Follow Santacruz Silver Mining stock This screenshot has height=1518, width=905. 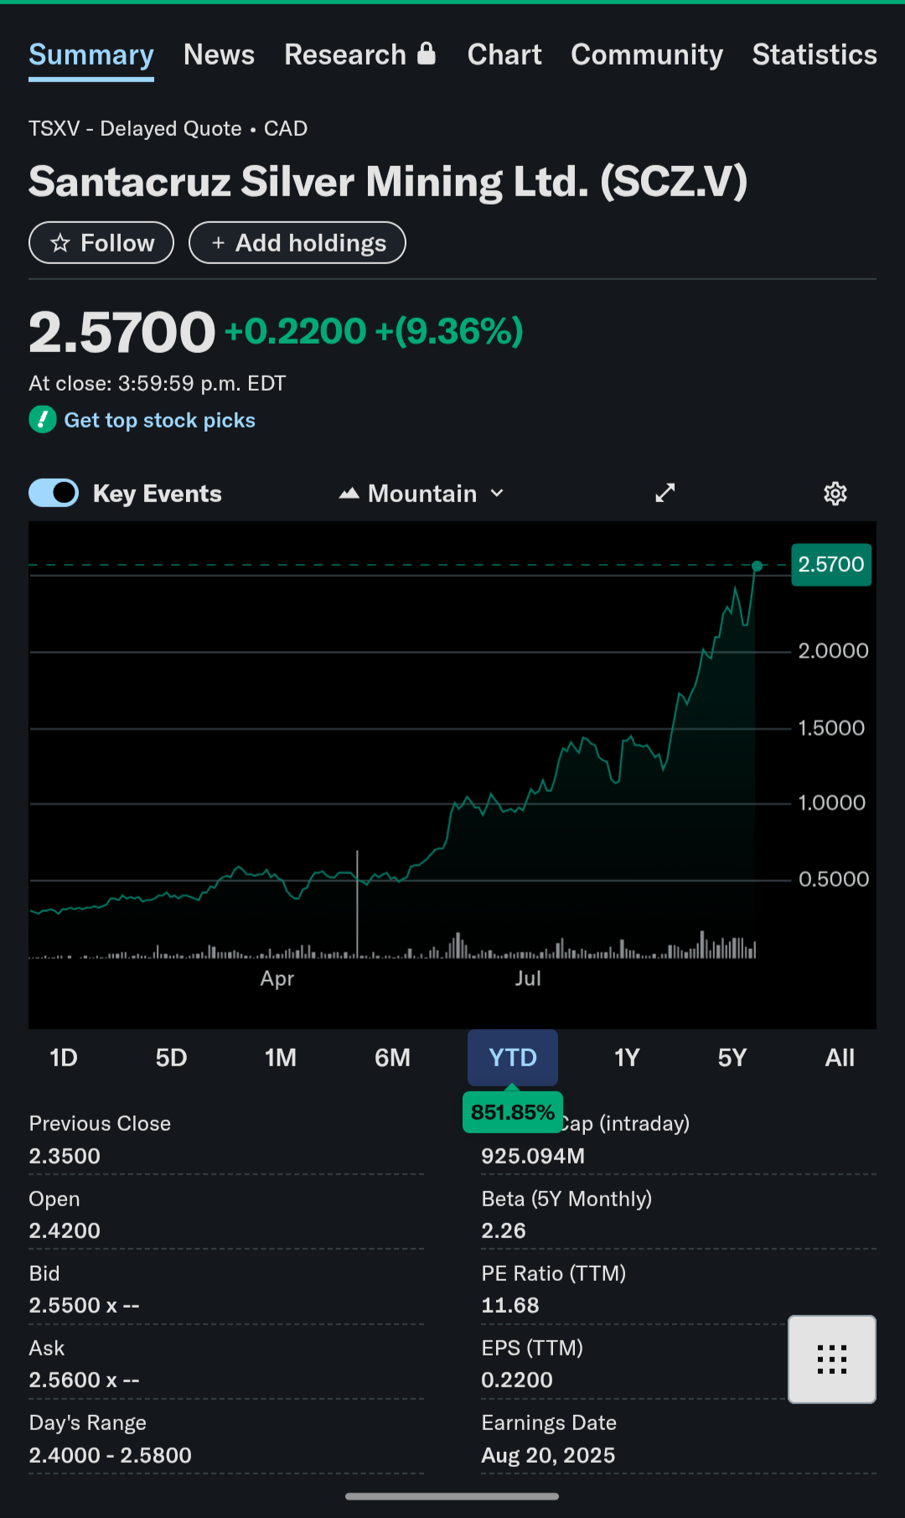(x=101, y=243)
